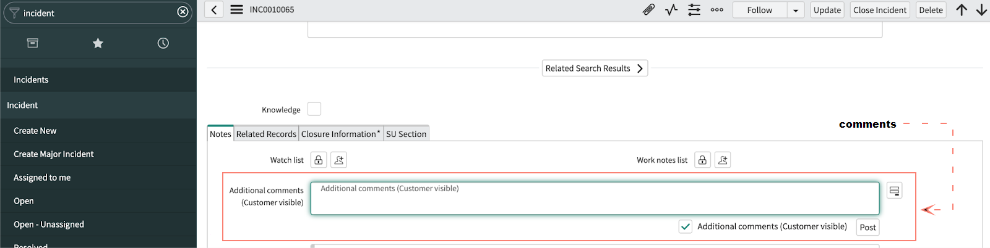990x248 pixels.
Task: Open the personalize form settings icon
Action: click(694, 10)
